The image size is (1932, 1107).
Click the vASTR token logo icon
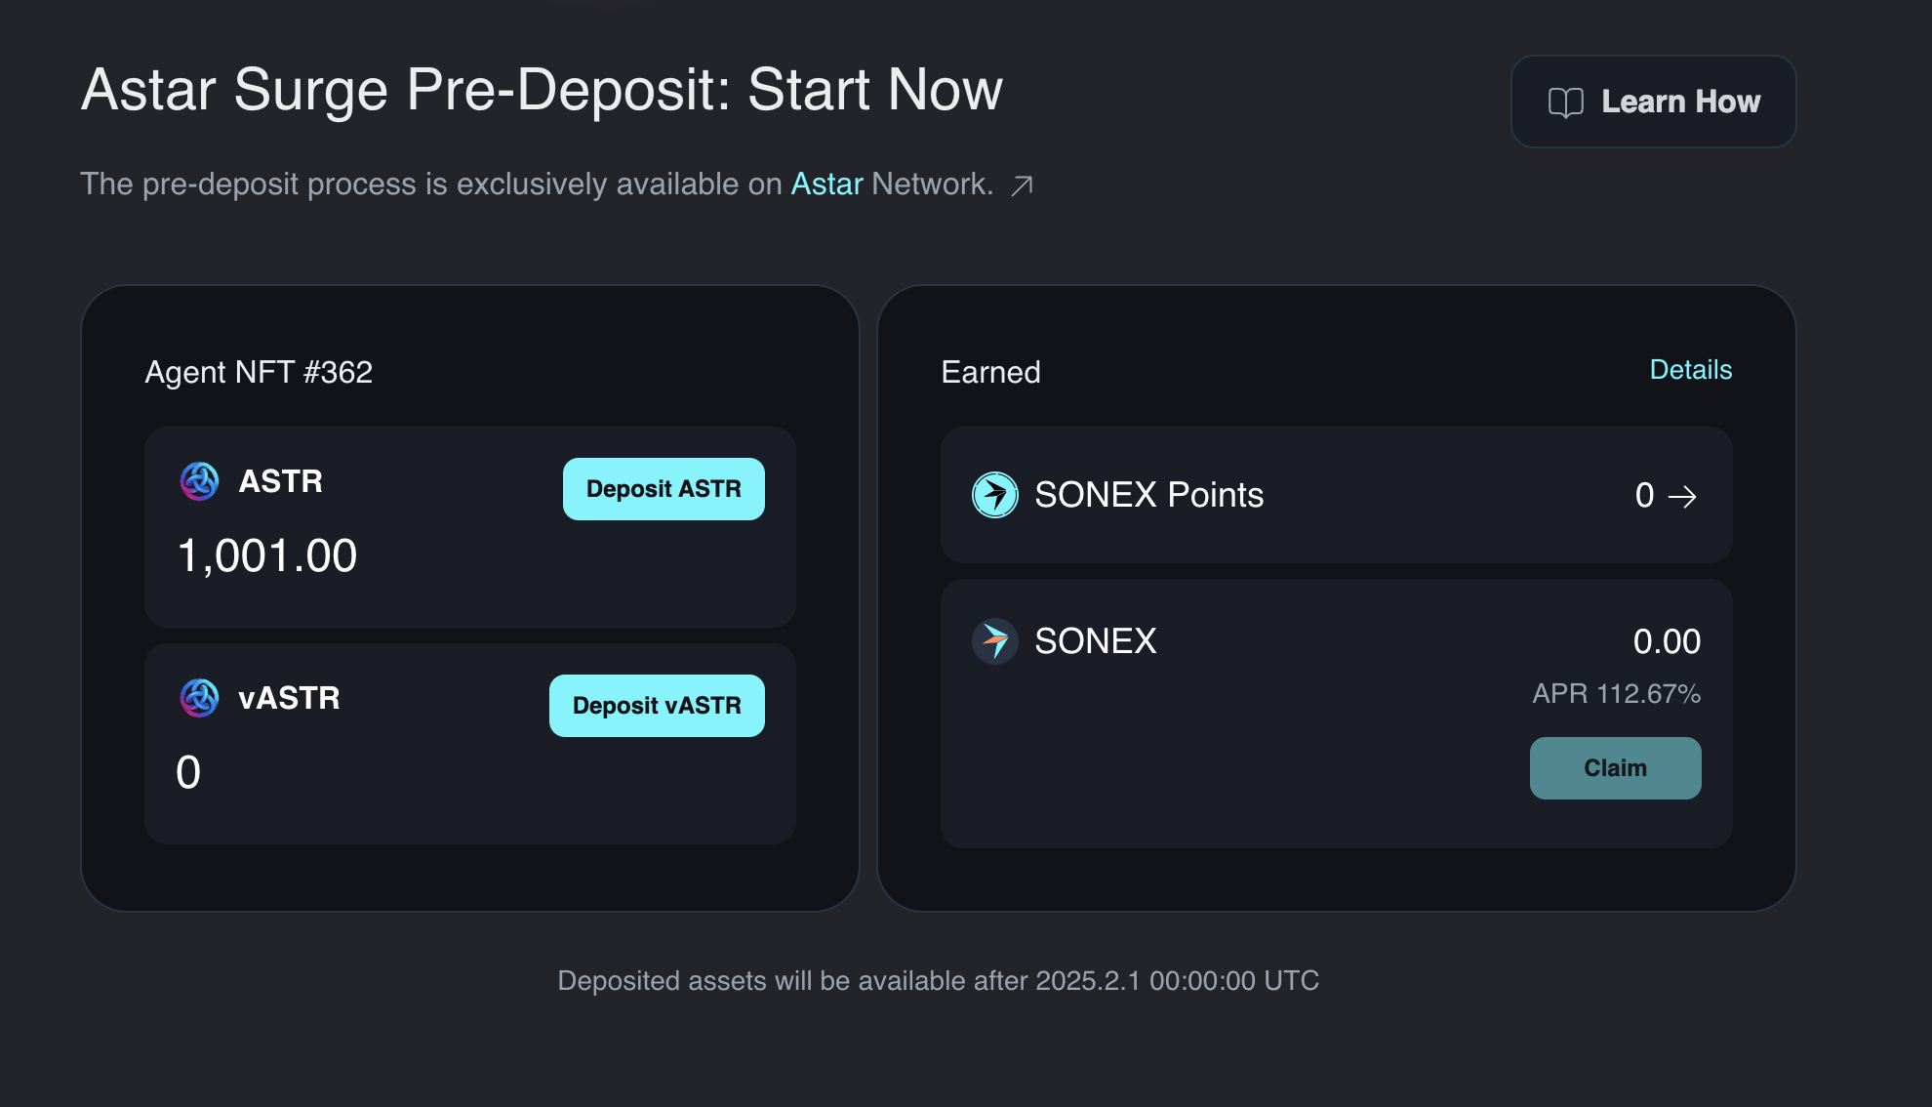200,698
